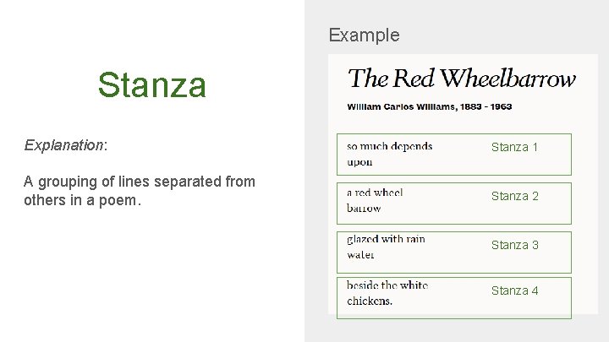Click the "Example" heading above the poem
Screen dimensions: 609x342
point(364,35)
